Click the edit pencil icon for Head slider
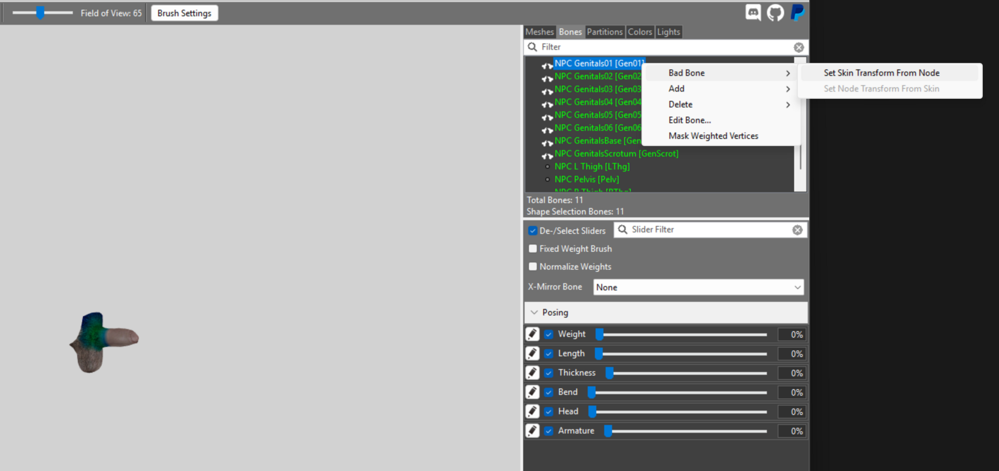The width and height of the screenshot is (999, 471). (x=532, y=411)
